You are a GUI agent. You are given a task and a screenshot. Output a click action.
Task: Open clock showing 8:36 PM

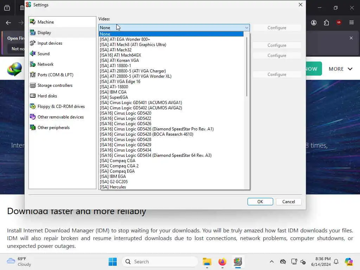pos(321,262)
